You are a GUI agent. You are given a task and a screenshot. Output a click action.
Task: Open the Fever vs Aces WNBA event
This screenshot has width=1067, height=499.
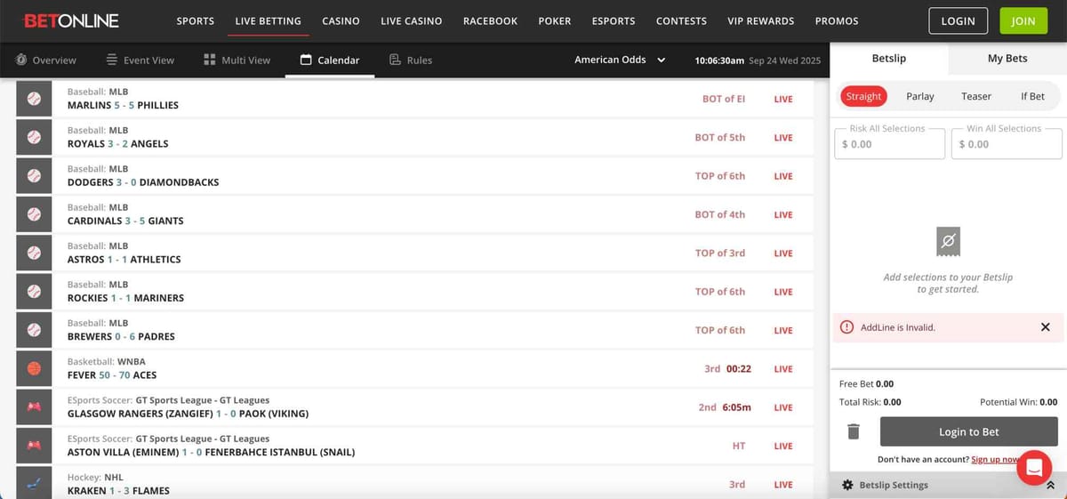pyautogui.click(x=414, y=368)
